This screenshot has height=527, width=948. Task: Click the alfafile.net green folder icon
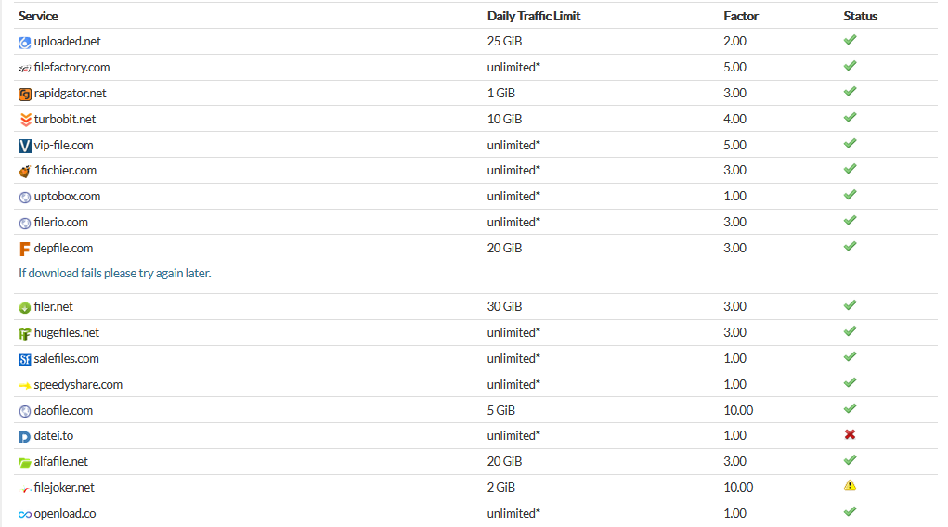(x=24, y=462)
